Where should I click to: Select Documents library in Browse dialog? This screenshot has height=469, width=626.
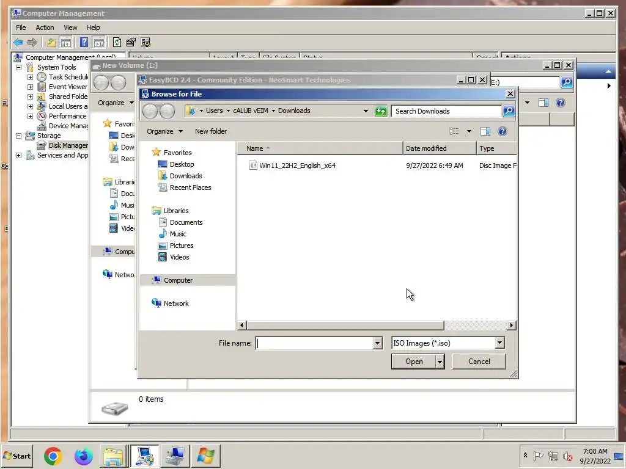[x=180, y=222]
